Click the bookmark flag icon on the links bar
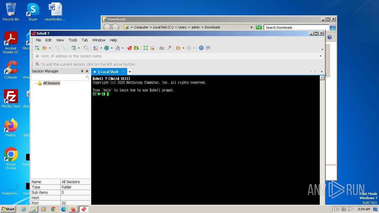This screenshot has height=213, width=379. pyautogui.click(x=37, y=64)
